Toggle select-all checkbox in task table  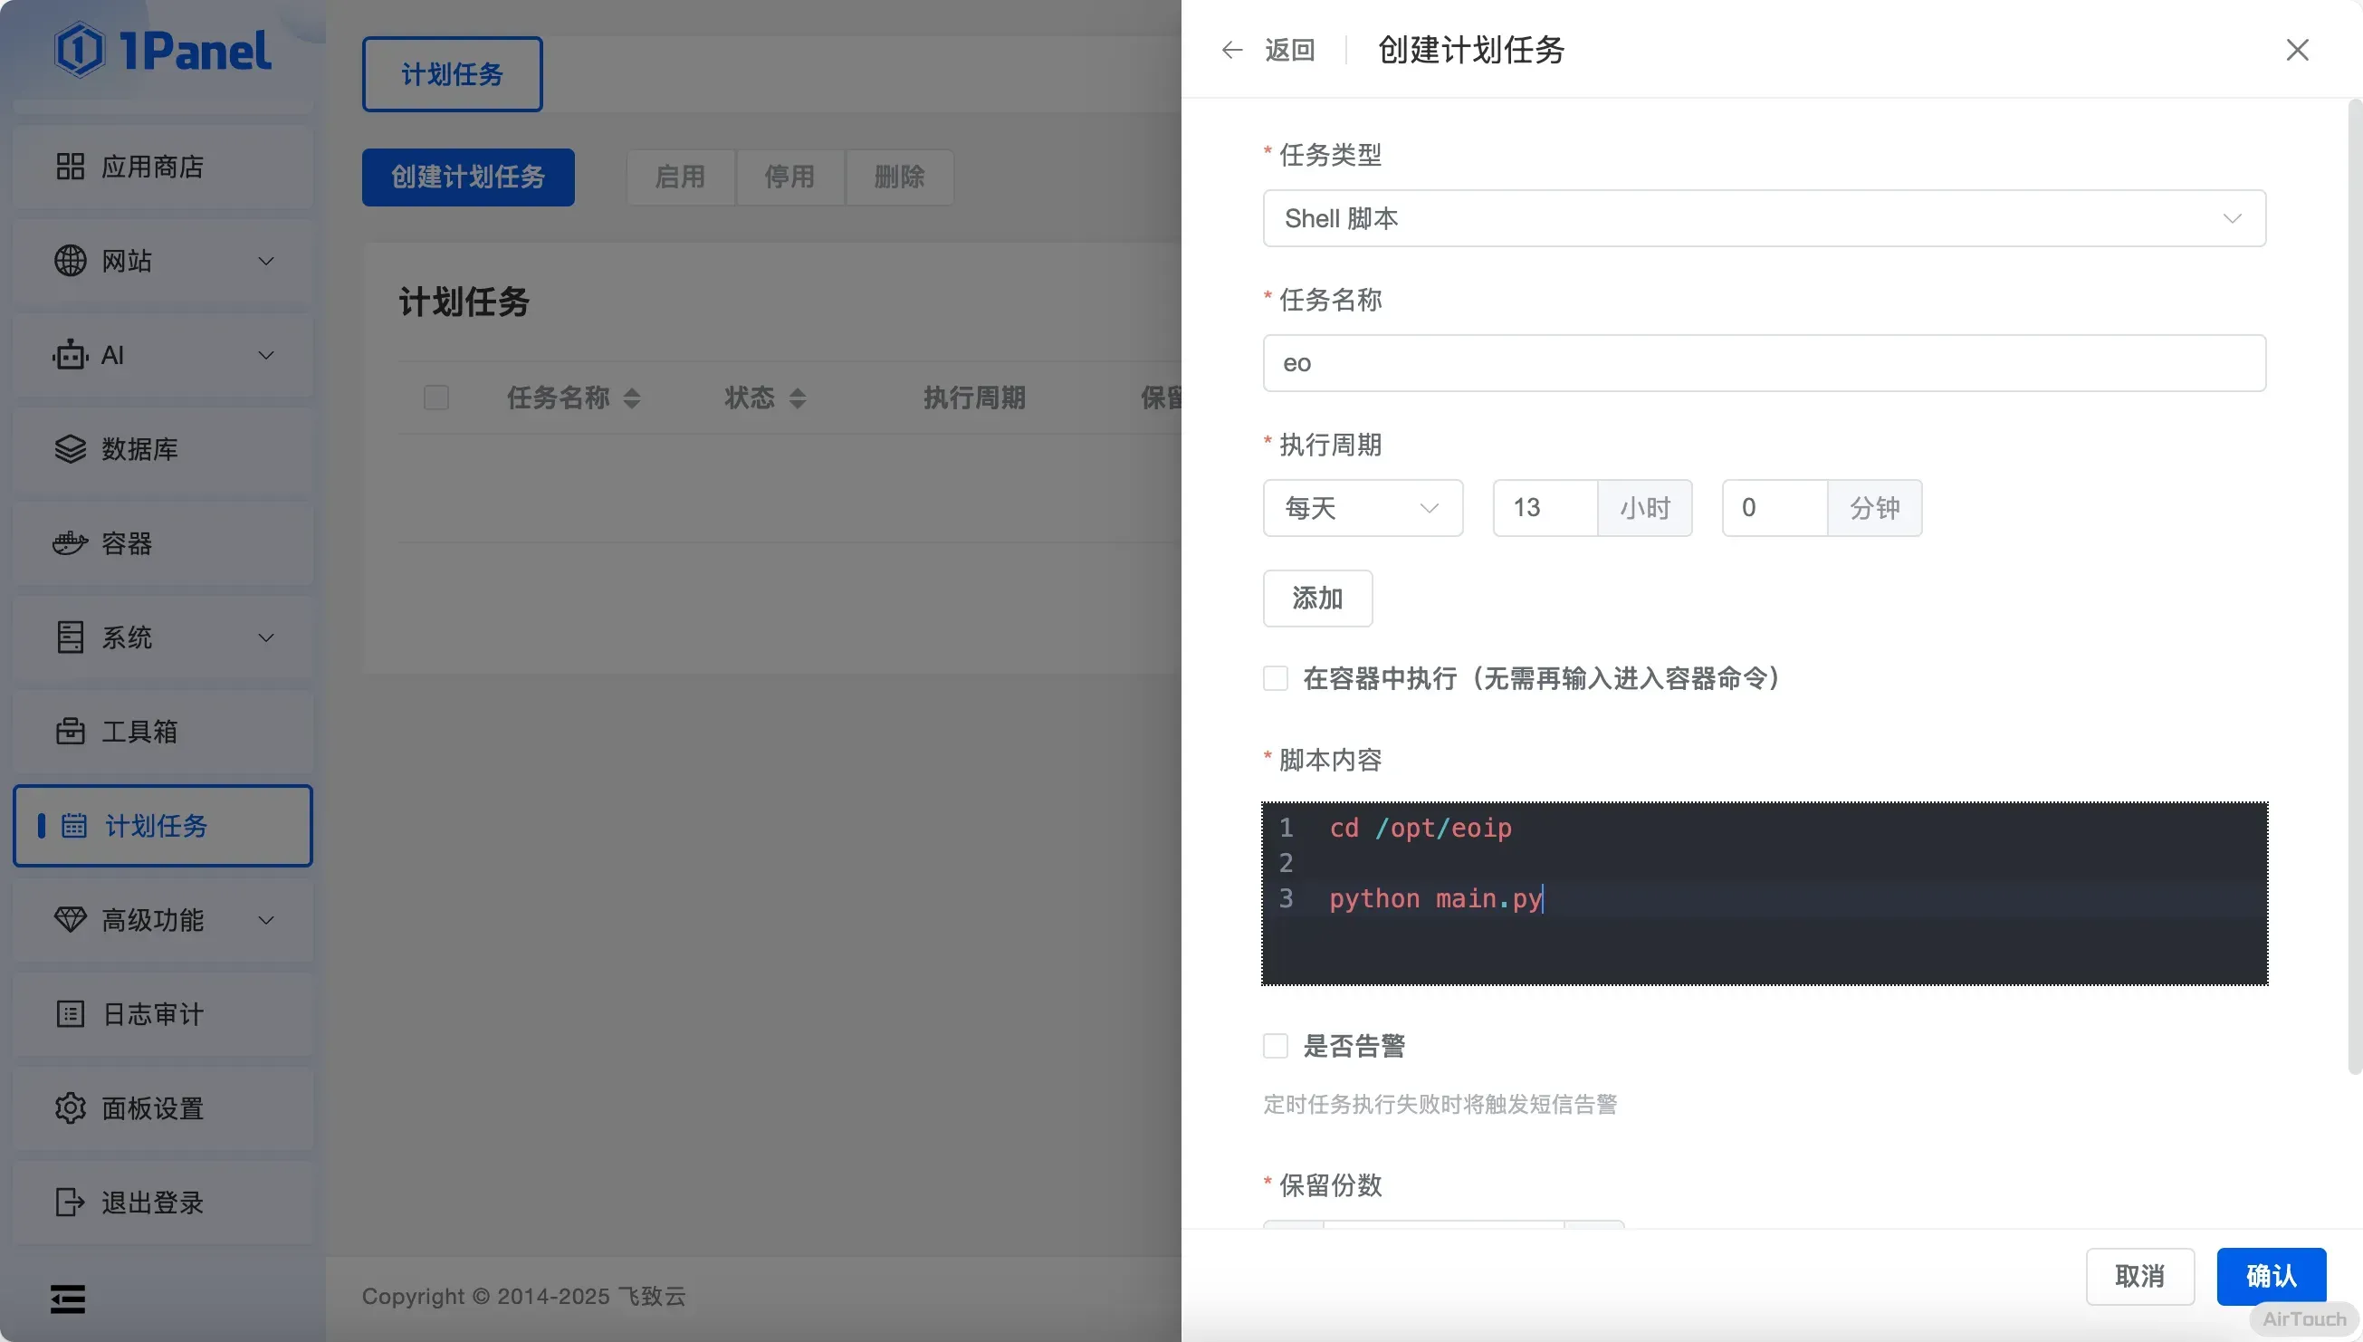coord(435,398)
